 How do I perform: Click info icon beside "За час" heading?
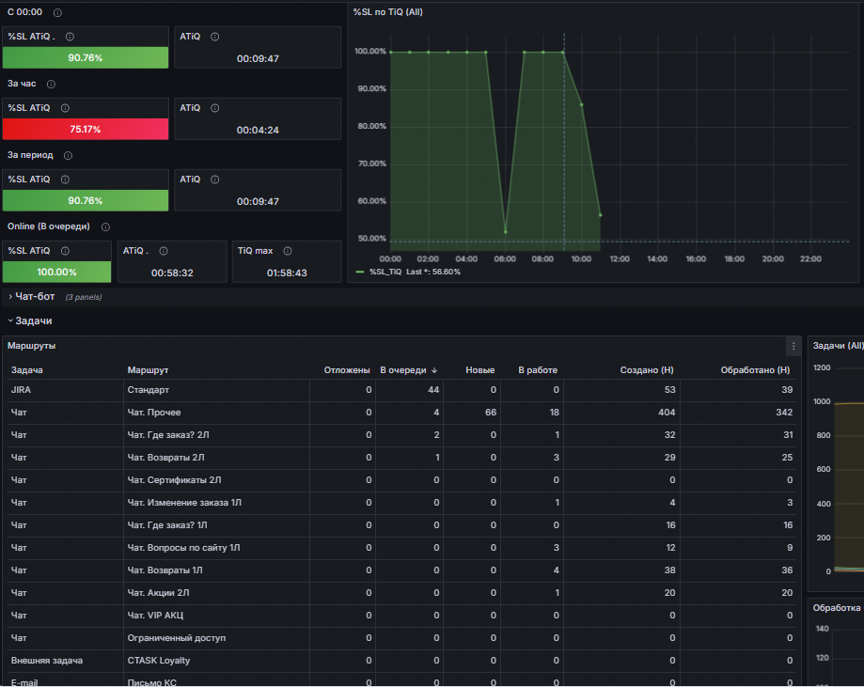pyautogui.click(x=52, y=84)
